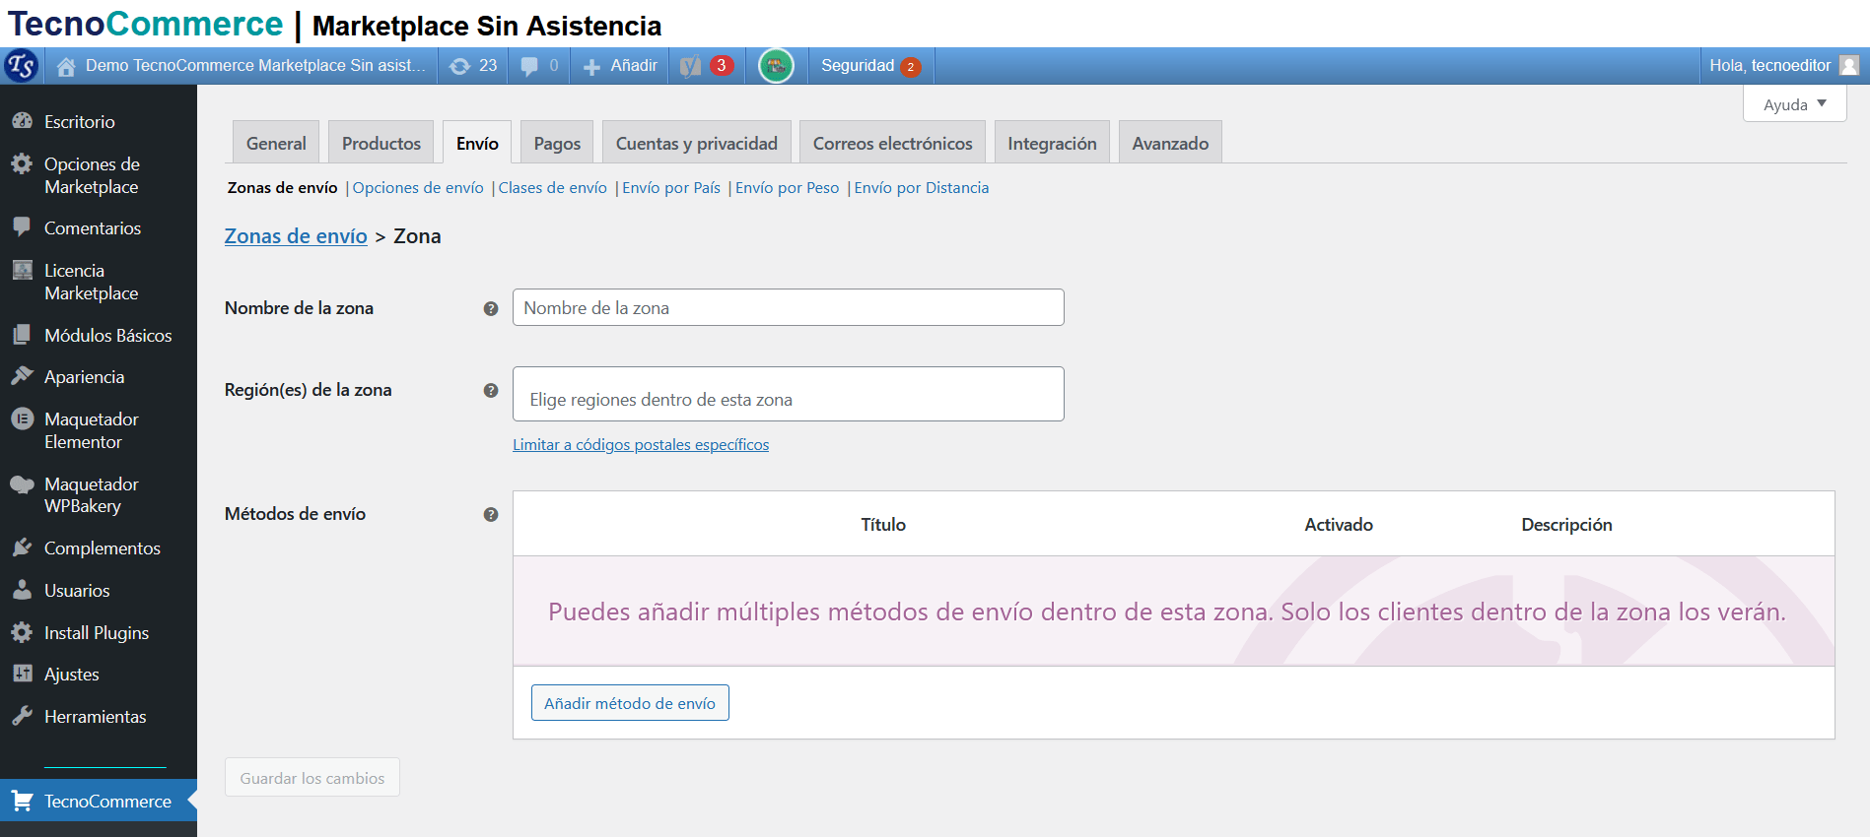Focus the Nombre de la zona text field
Image resolution: width=1870 pixels, height=837 pixels.
789,307
